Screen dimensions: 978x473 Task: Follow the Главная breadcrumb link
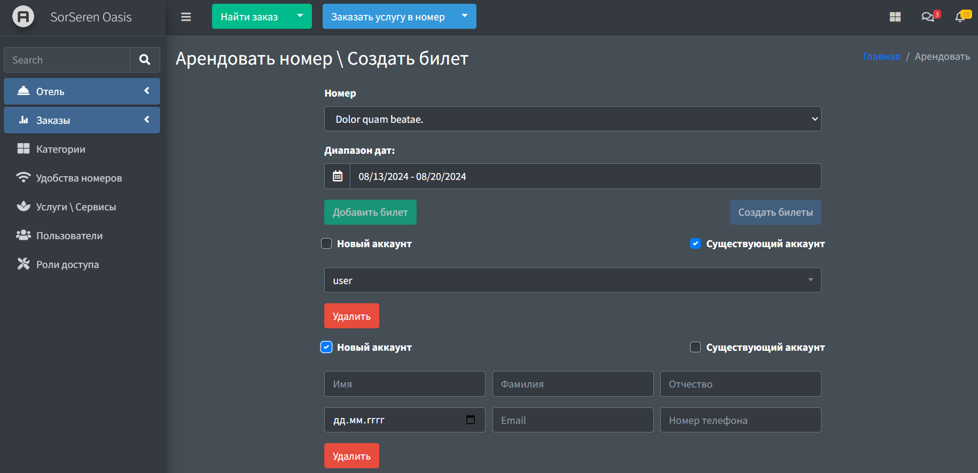(881, 57)
